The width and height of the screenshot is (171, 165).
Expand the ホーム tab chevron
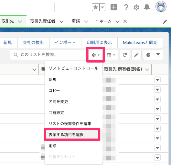pyautogui.click(x=118, y=21)
